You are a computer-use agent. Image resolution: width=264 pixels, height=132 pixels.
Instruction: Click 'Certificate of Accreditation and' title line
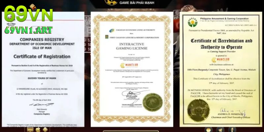click(x=221, y=41)
